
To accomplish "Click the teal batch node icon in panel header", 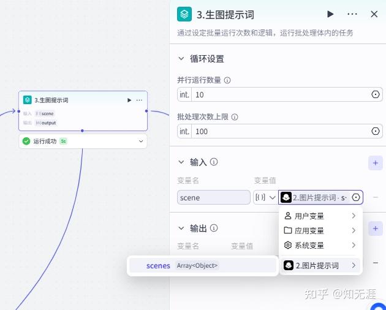I will pos(184,14).
